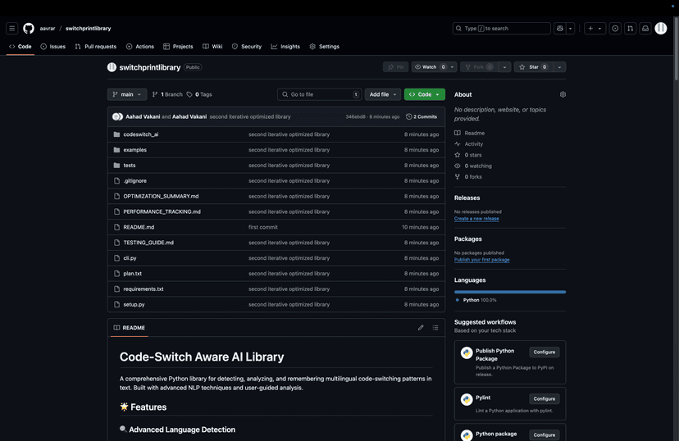Image resolution: width=679 pixels, height=441 pixels.
Task: Edit About details gear icon
Action: (x=563, y=94)
